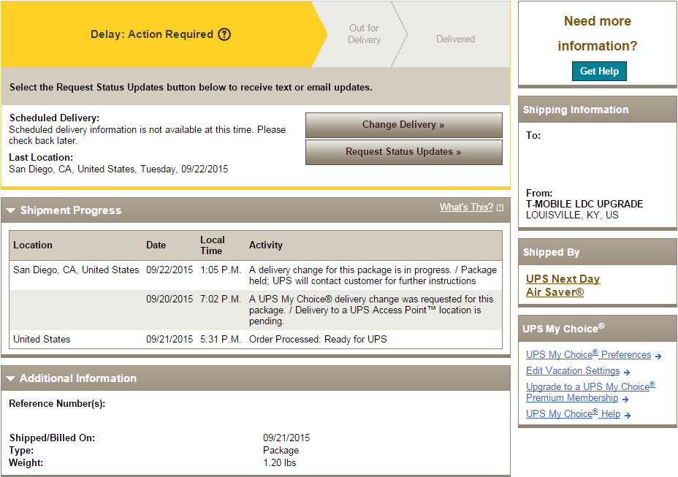
Task: Click arrow icon after Premium Membership link
Action: tap(625, 399)
